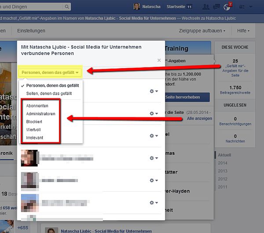Choose 'Abonnenten' from the filter list
Viewport: 264px width, 233px height.
click(x=37, y=106)
